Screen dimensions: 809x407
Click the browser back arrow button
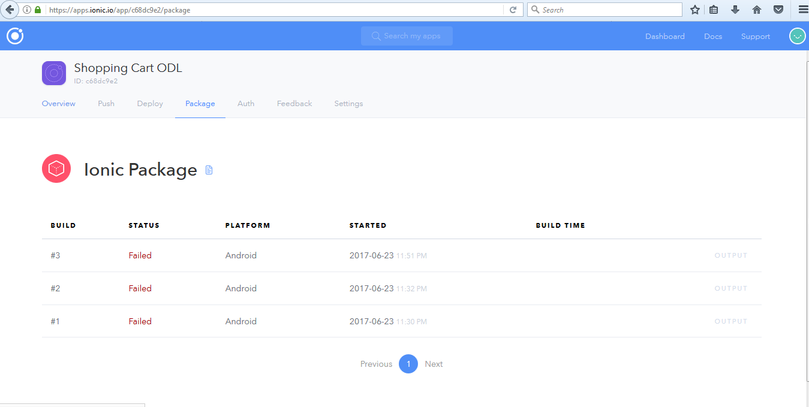coord(10,10)
